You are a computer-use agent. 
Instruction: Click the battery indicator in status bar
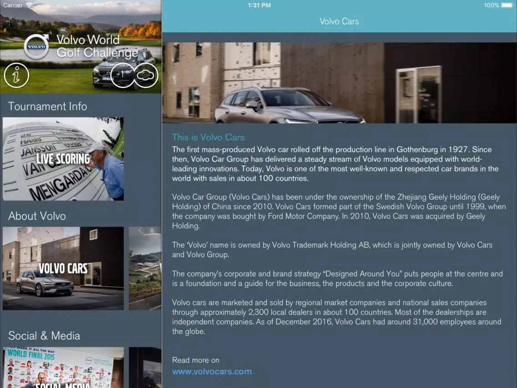(507, 5)
